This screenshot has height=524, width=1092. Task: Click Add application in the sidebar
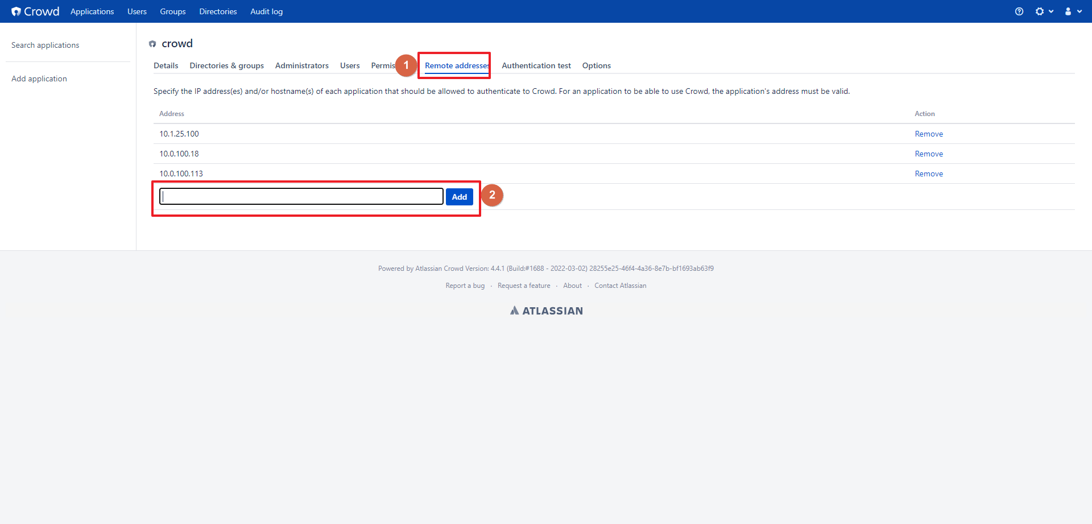[39, 79]
